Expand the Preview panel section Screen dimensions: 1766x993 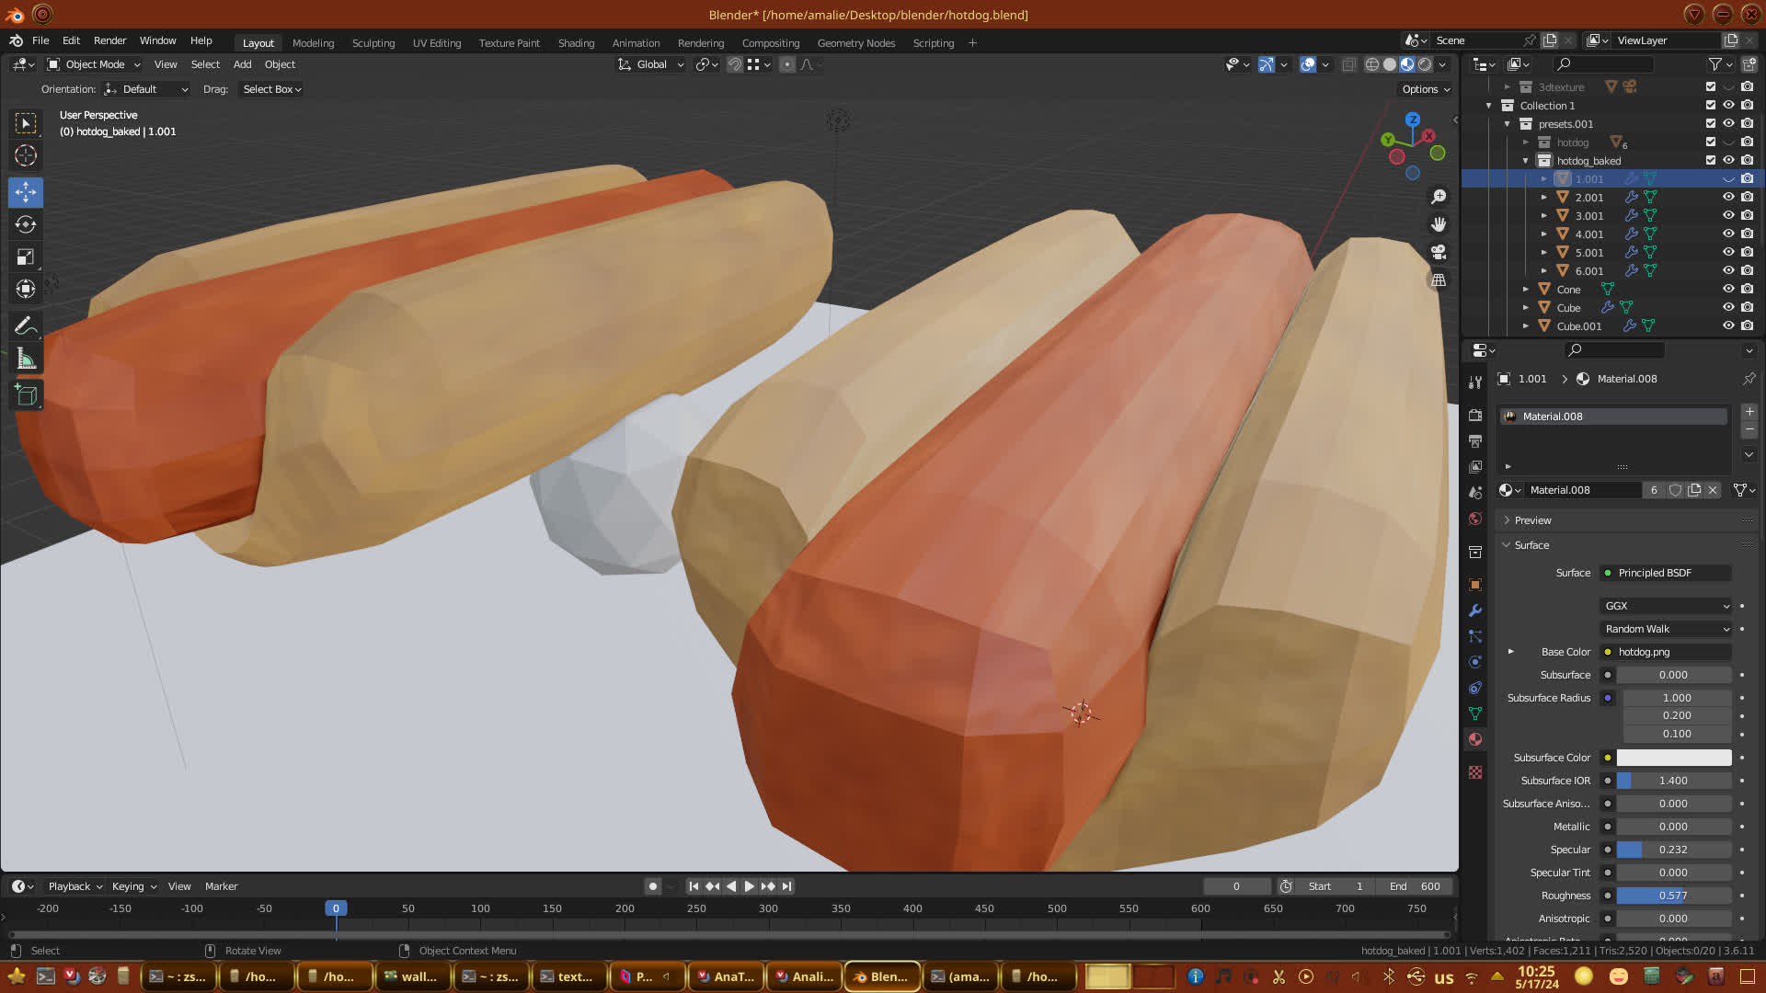(x=1532, y=520)
